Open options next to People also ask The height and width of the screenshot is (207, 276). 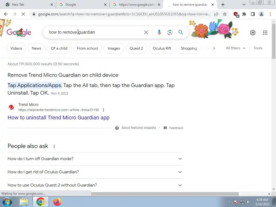[54, 146]
